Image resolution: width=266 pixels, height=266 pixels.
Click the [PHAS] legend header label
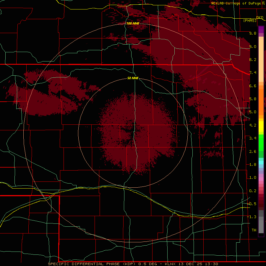pyautogui.click(x=250, y=20)
